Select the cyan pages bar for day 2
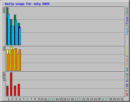Image resolution: width=130 pixels, height=102 pixels. point(12,35)
